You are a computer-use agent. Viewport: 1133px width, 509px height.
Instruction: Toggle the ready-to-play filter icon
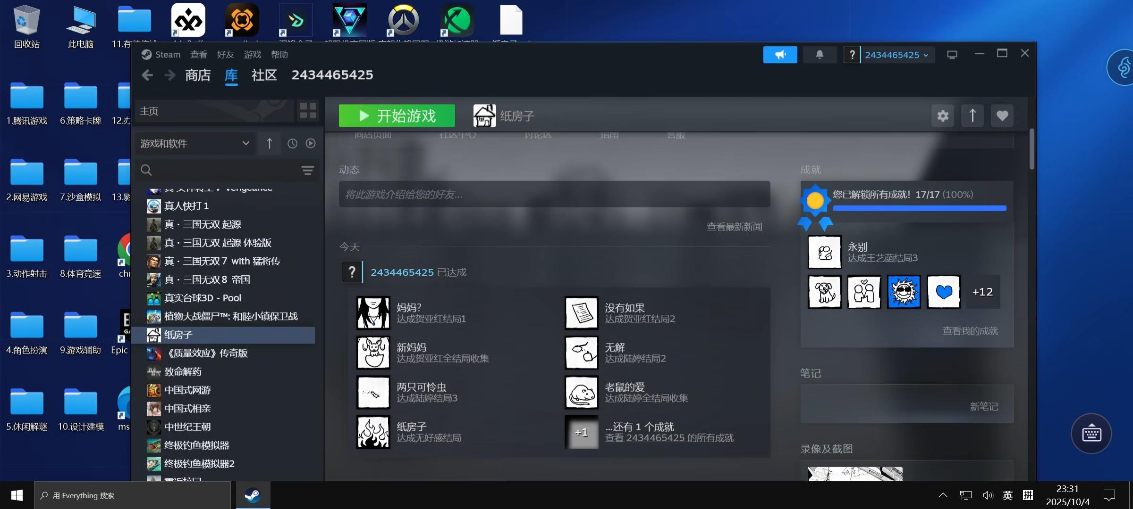pyautogui.click(x=310, y=143)
